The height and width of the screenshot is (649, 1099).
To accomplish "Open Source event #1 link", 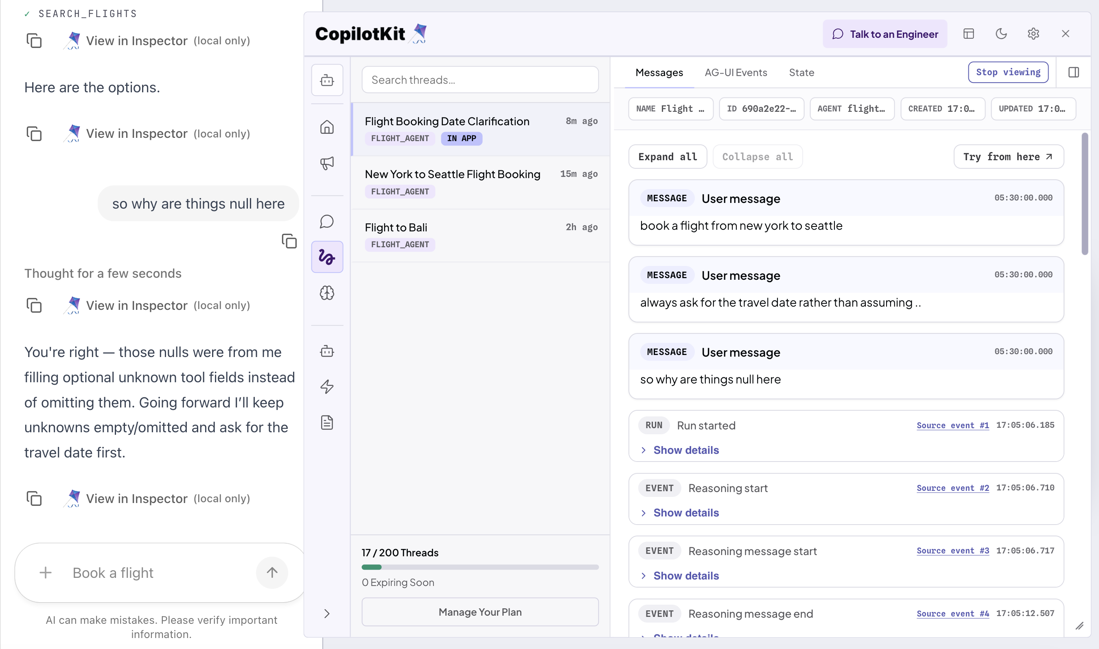I will coord(953,425).
